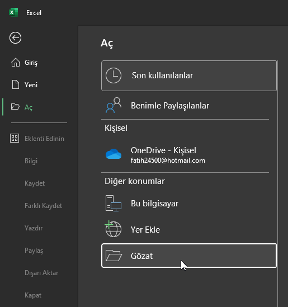Open Benimle Paylaşılanlar

point(189,105)
